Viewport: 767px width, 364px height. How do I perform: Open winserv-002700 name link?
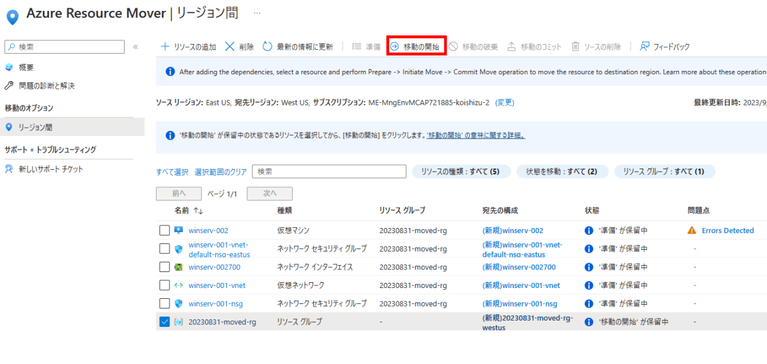point(215,267)
